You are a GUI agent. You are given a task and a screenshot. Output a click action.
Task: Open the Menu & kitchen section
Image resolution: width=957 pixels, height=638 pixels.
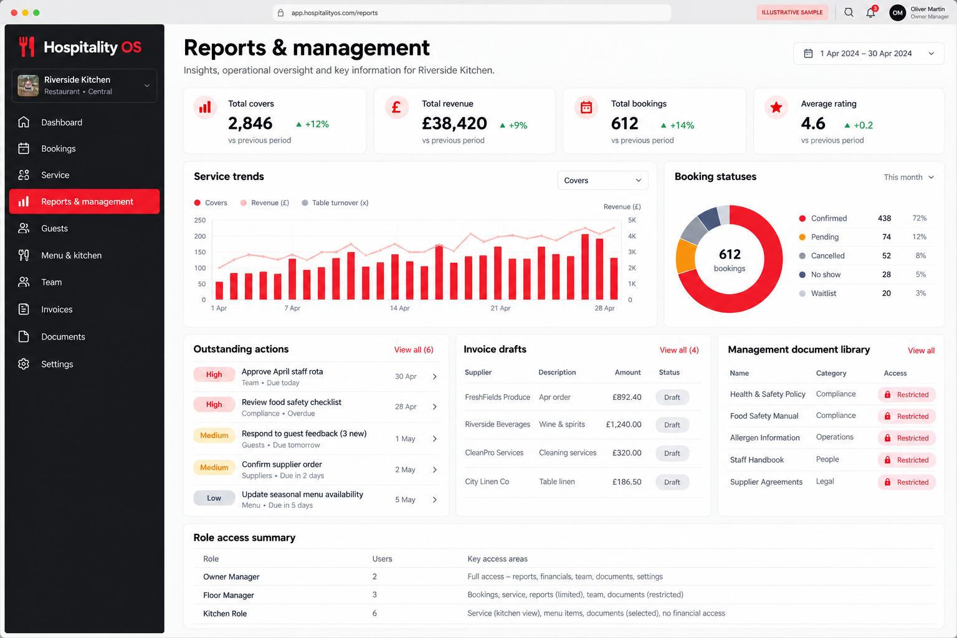click(84, 255)
